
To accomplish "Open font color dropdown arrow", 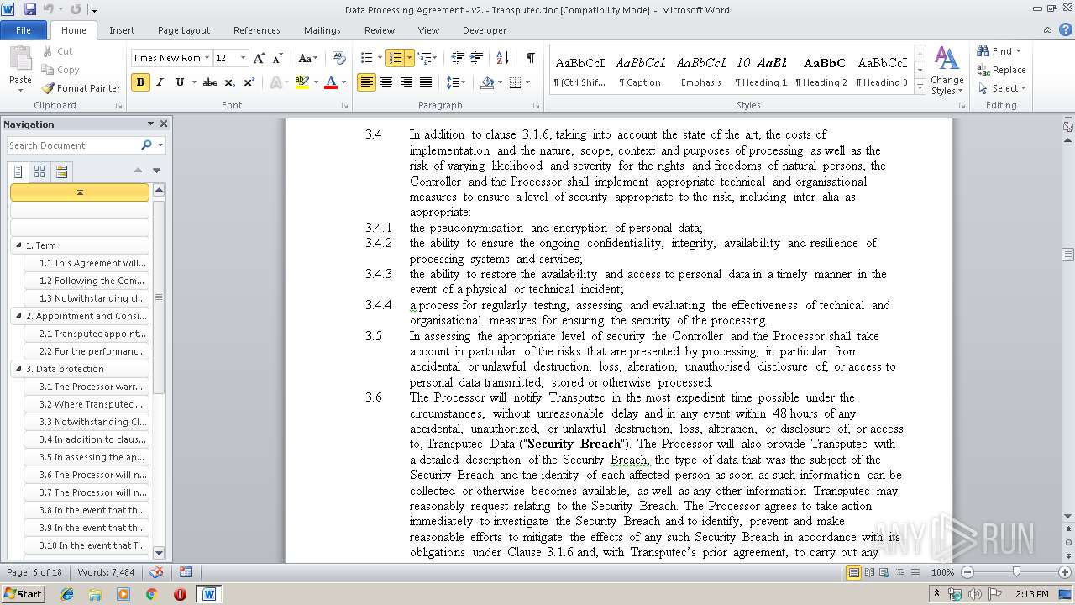I will 345,82.
